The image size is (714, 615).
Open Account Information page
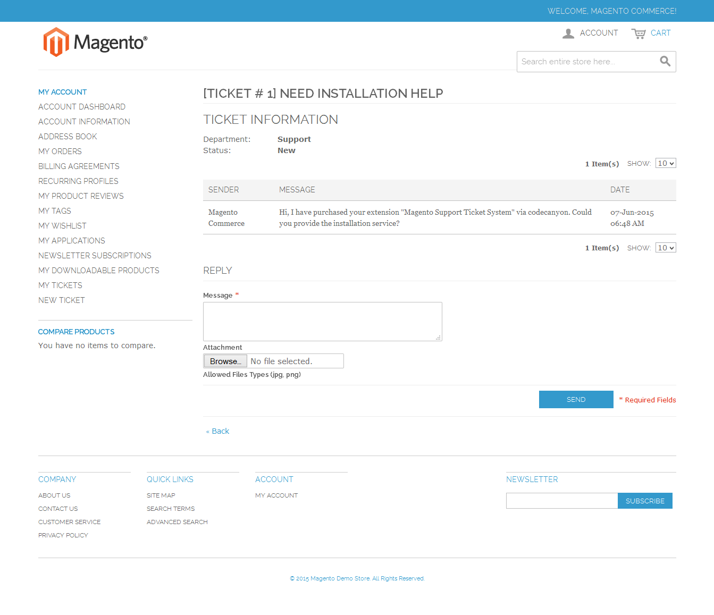(x=84, y=122)
